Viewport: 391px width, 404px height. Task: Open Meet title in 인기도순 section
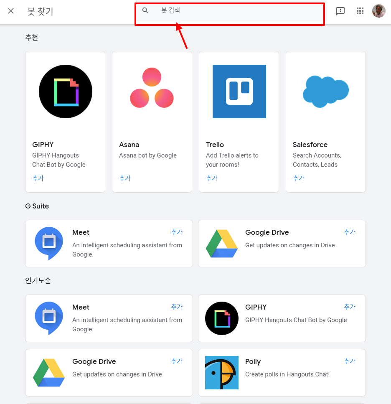81,307
